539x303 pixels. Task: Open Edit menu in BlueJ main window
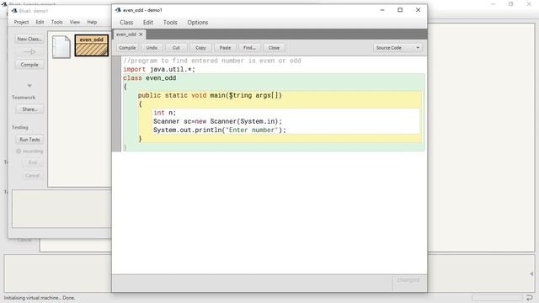(40, 22)
